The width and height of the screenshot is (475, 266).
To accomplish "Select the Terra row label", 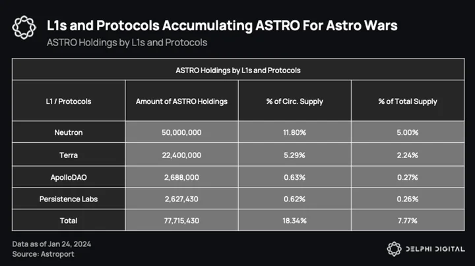I will point(69,155).
